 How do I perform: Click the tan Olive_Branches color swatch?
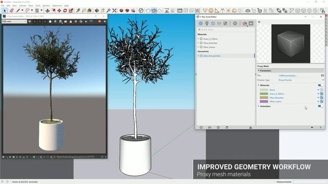264,98
